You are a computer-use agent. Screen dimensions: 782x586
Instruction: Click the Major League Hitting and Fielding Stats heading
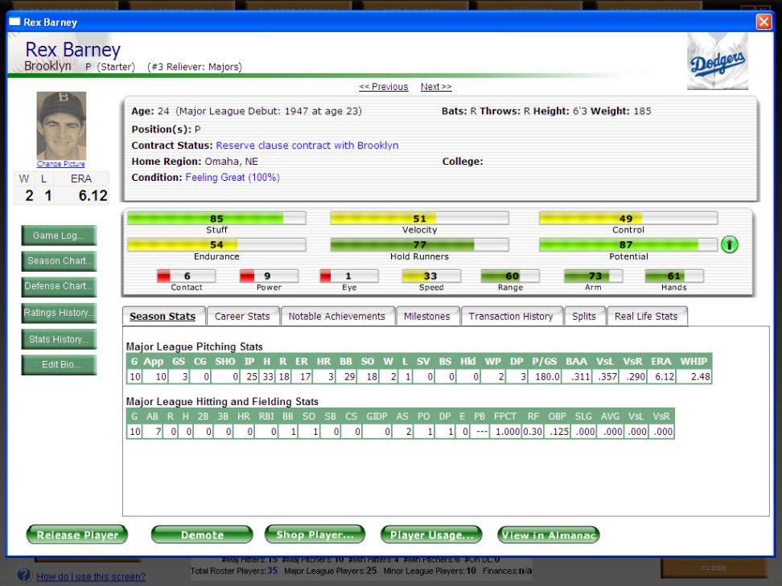tap(222, 402)
